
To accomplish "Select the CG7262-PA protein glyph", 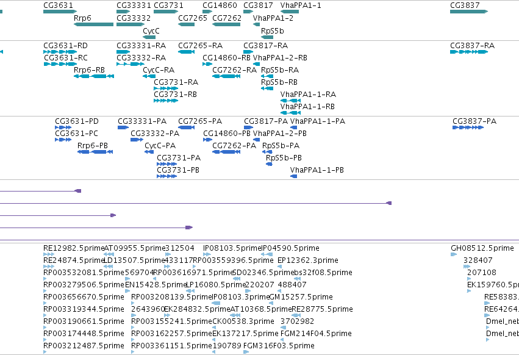I will pyautogui.click(x=226, y=152).
